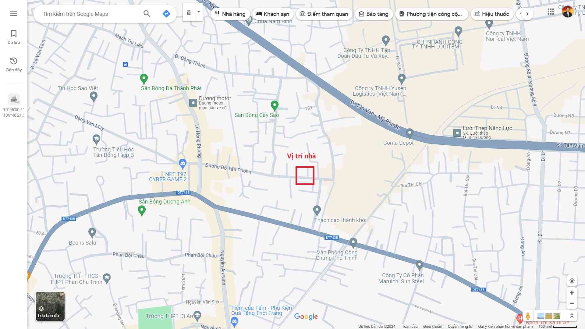Open the Gần đây recent history
Image resolution: width=585 pixels, height=329 pixels.
pos(13,64)
